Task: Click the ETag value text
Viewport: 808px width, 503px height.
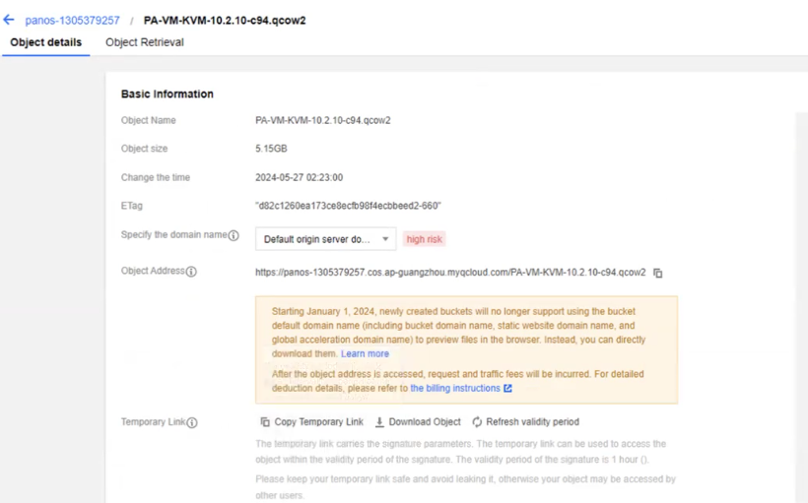Action: (348, 206)
